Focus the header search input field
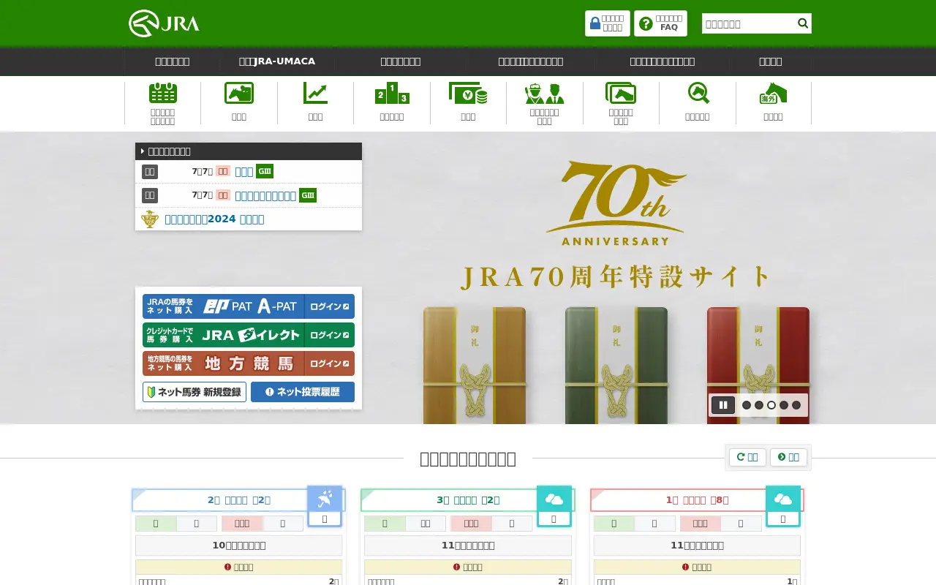The height and width of the screenshot is (585, 936). click(749, 23)
